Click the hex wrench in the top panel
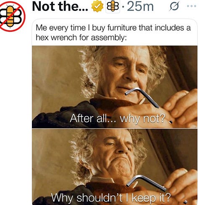The height and width of the screenshot is (205, 199). pos(142,97)
